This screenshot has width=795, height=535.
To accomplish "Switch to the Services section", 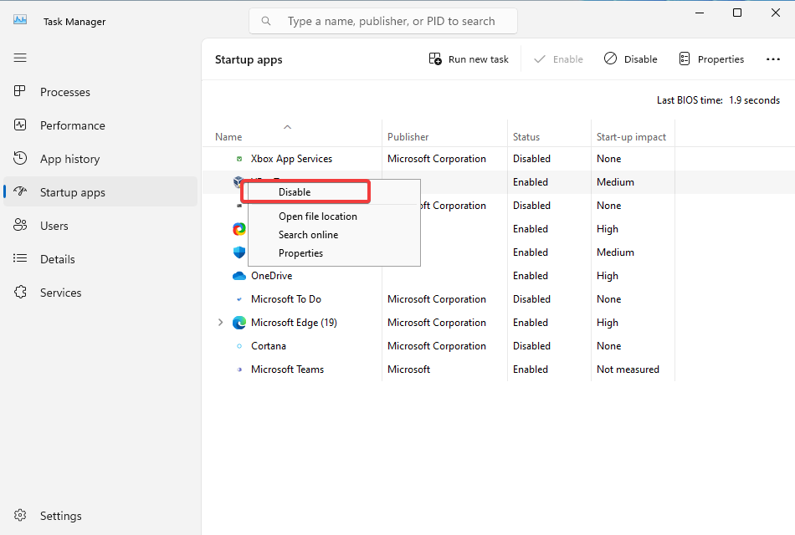I will 60,293.
